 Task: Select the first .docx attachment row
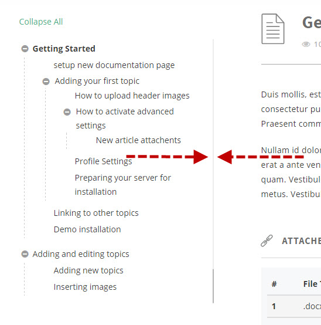click(x=294, y=306)
